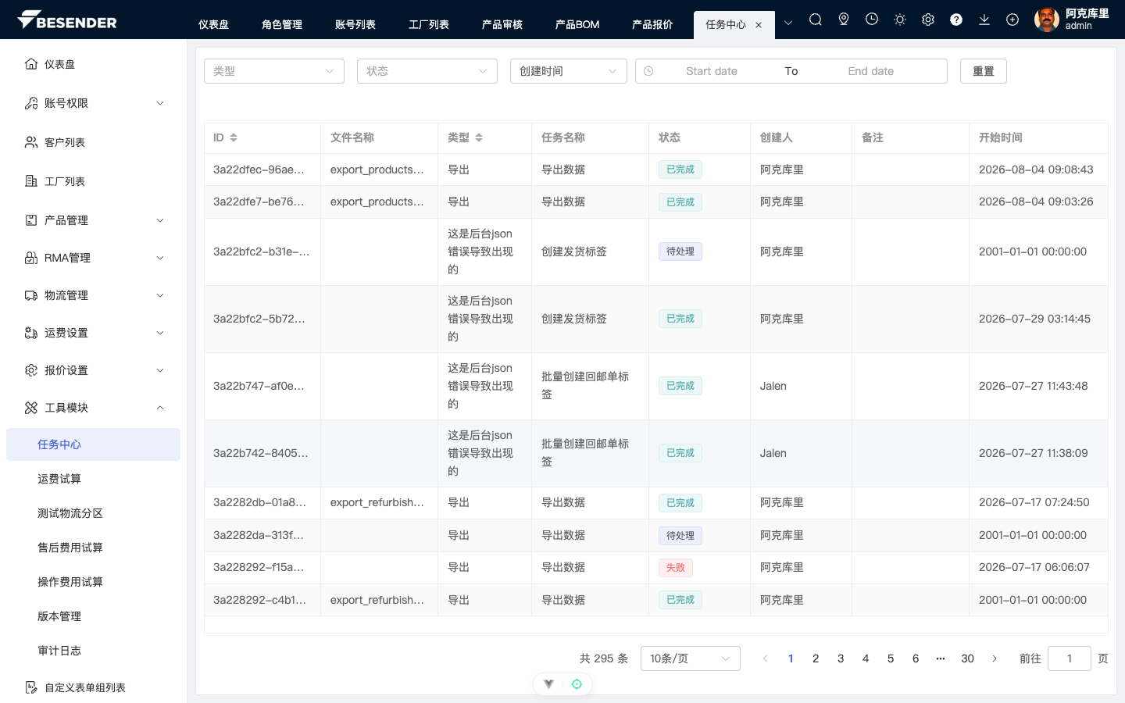The width and height of the screenshot is (1125, 703).
Task: Click 待处理 tag in 创建发货标签 row
Action: click(x=680, y=252)
